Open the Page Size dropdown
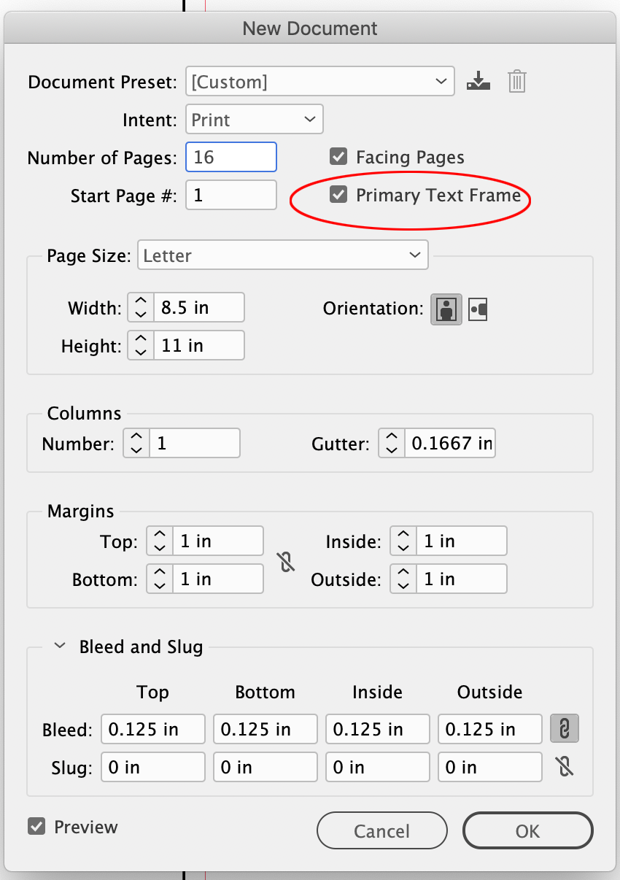The height and width of the screenshot is (880, 620). (283, 255)
